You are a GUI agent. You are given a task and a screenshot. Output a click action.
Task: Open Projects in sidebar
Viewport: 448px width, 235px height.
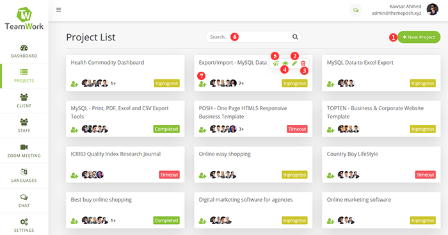[24, 76]
